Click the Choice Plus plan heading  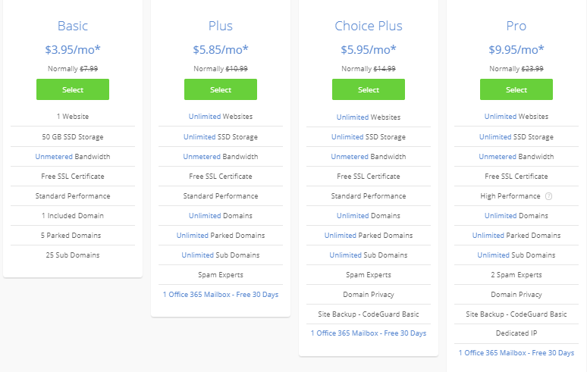pyautogui.click(x=369, y=26)
